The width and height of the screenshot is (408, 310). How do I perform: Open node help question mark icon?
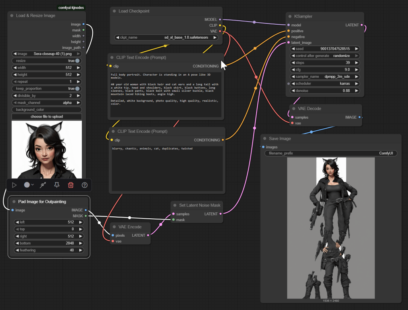[84, 185]
